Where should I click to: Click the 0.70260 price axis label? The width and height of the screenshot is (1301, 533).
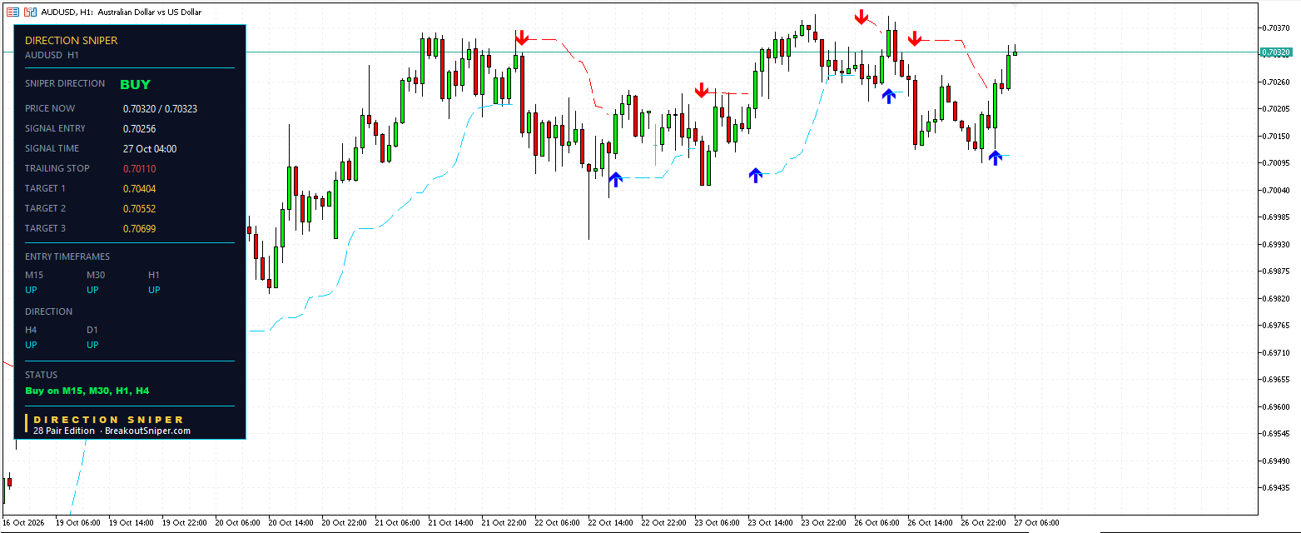(x=1276, y=82)
